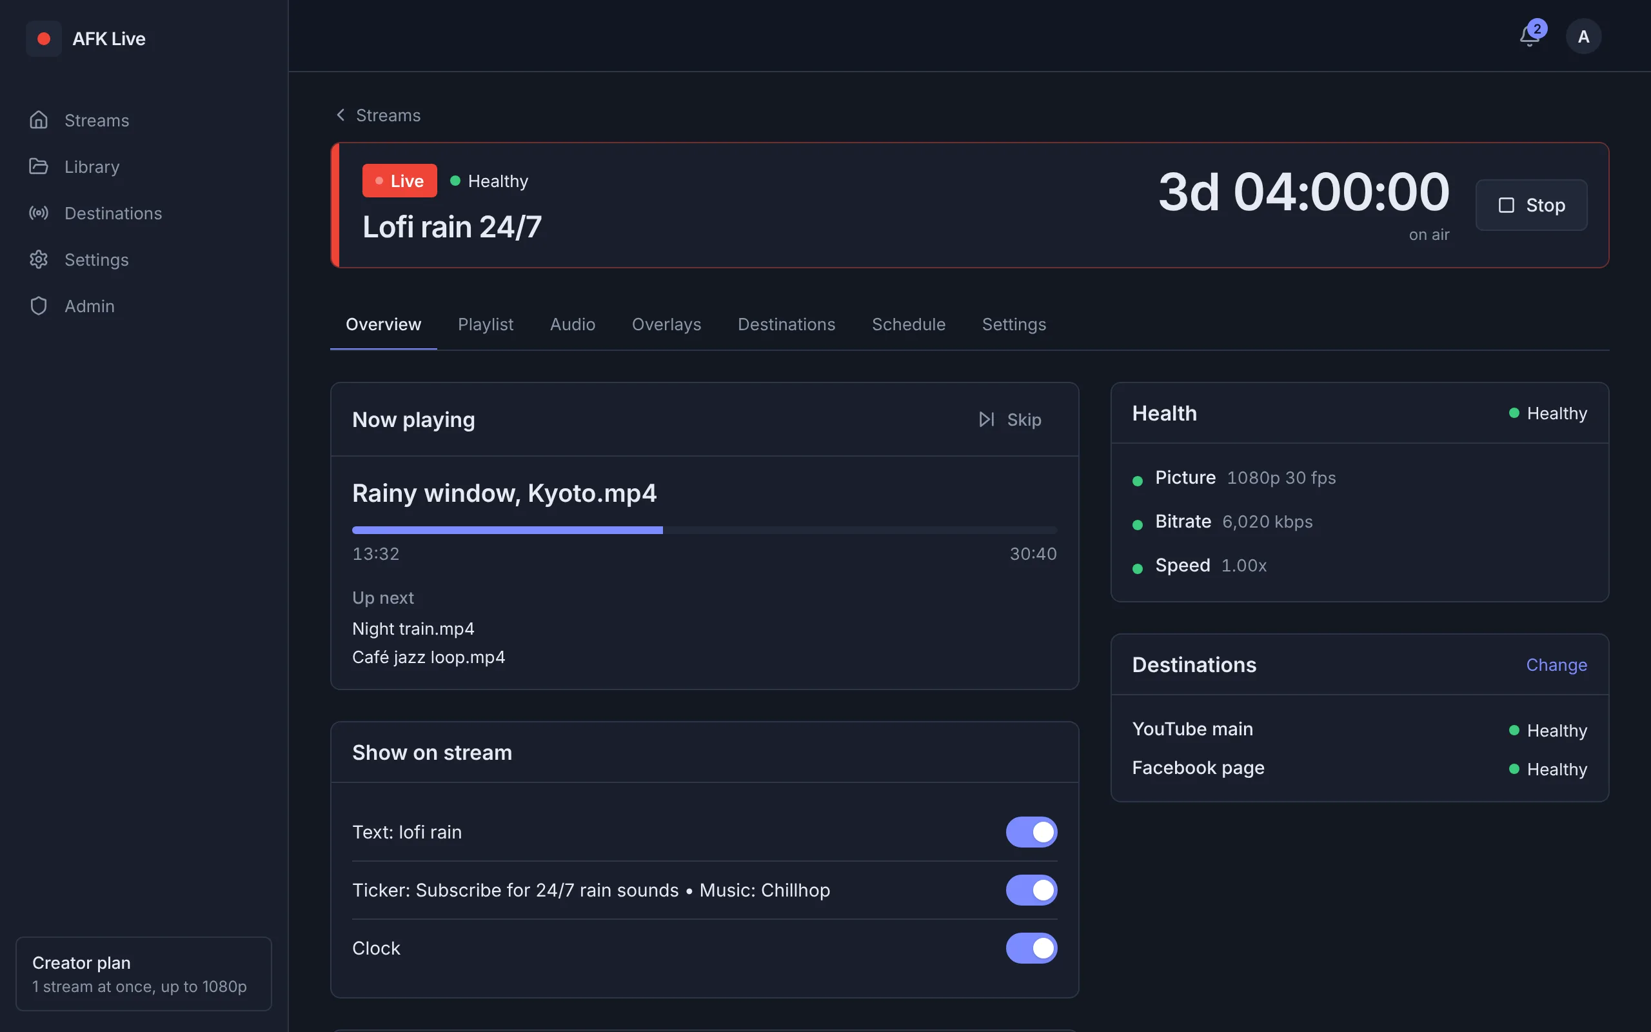Viewport: 1651px width, 1032px height.
Task: Click Café jazz loop.mp4 in Up next
Action: click(x=428, y=657)
